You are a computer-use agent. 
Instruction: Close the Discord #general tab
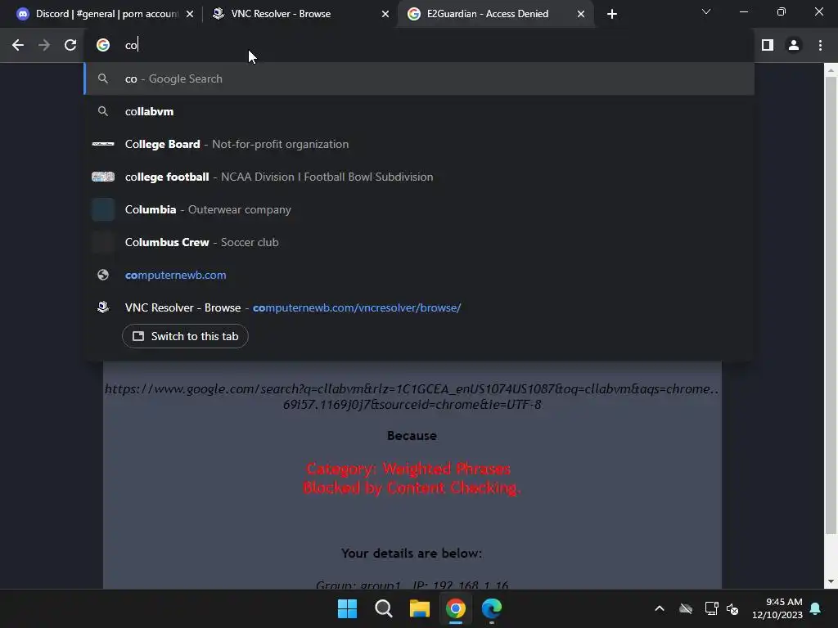click(190, 14)
